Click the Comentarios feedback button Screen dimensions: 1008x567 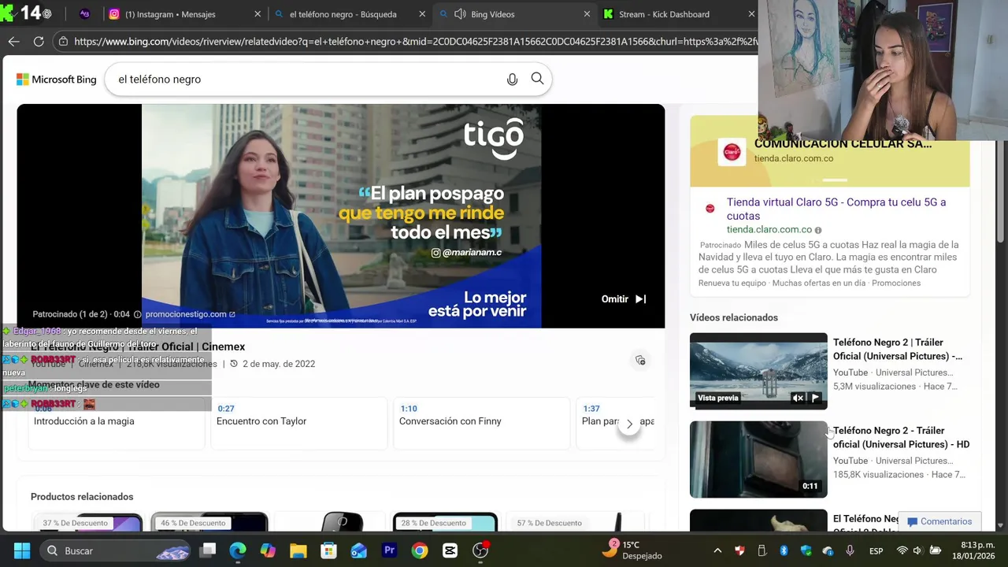pos(939,521)
